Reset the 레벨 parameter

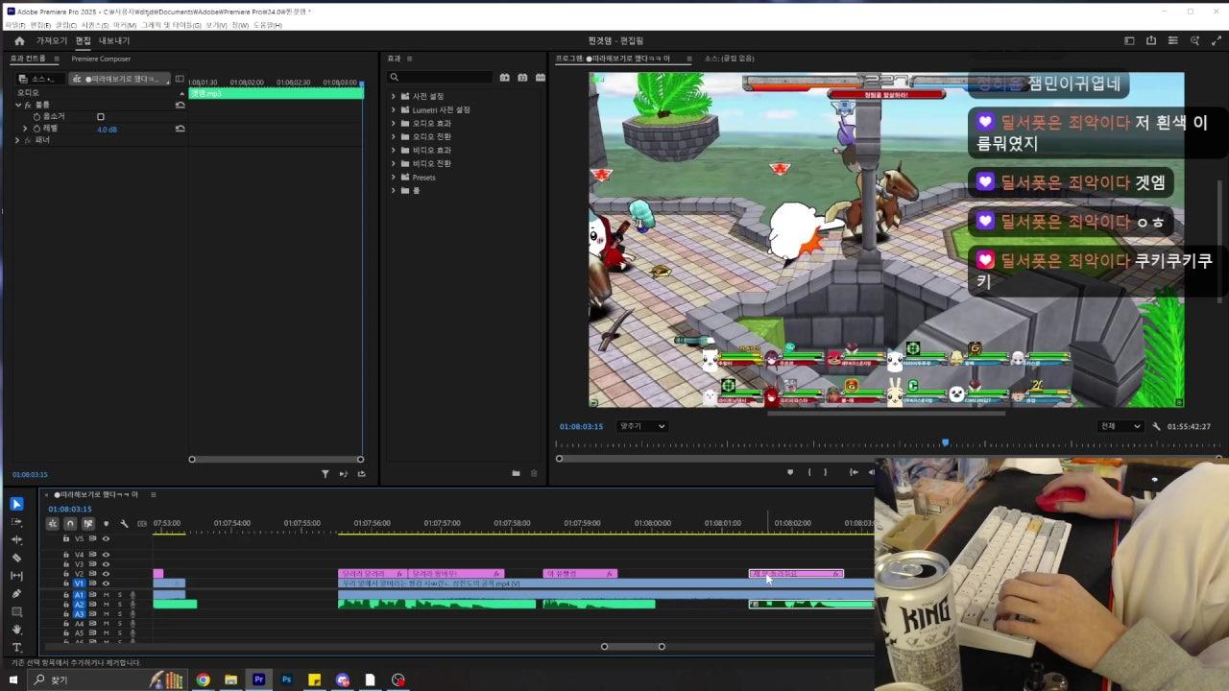(x=180, y=129)
